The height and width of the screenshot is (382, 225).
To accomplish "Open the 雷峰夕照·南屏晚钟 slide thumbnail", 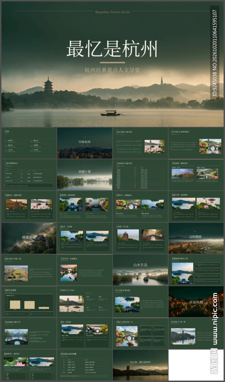I will click(196, 206).
